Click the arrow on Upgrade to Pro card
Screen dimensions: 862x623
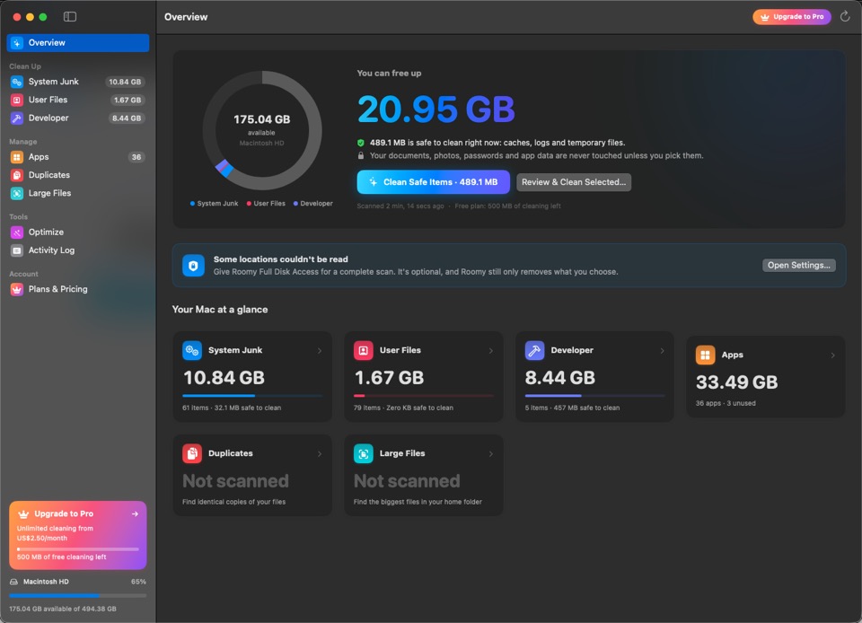[x=135, y=514]
